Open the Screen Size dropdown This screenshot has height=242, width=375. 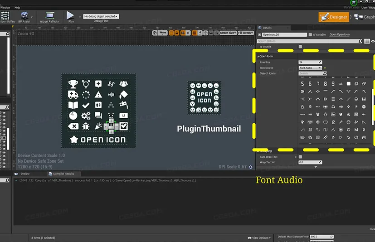pos(228,33)
